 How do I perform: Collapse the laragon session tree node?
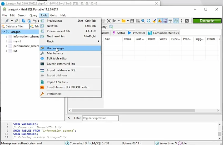coord(4,32)
